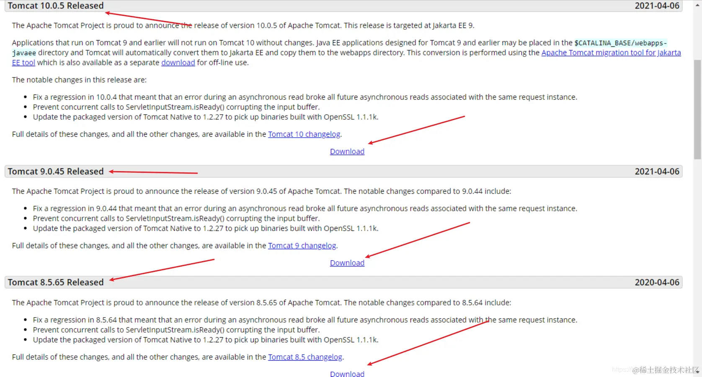Screen dimensions: 702x377
Task: Click the separate 'download' link for off-line use
Action: (x=178, y=63)
